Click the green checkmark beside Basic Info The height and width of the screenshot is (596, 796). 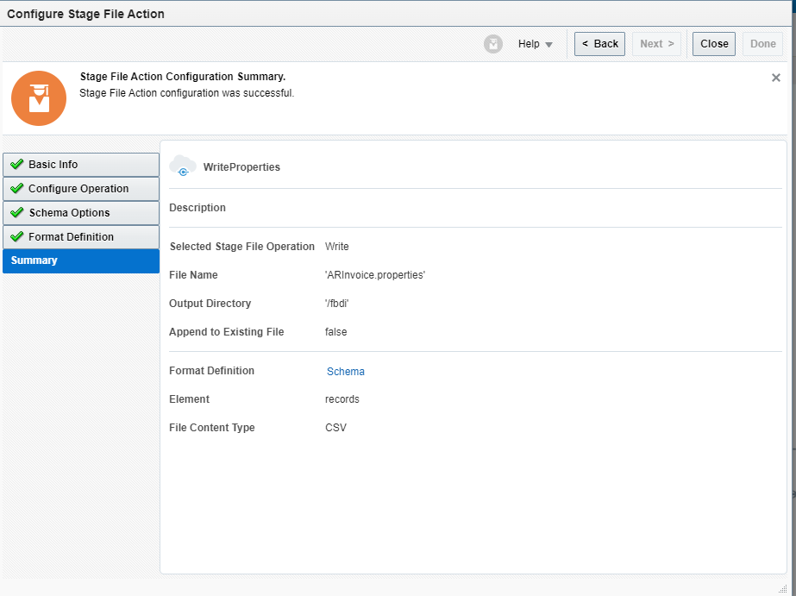tap(17, 164)
